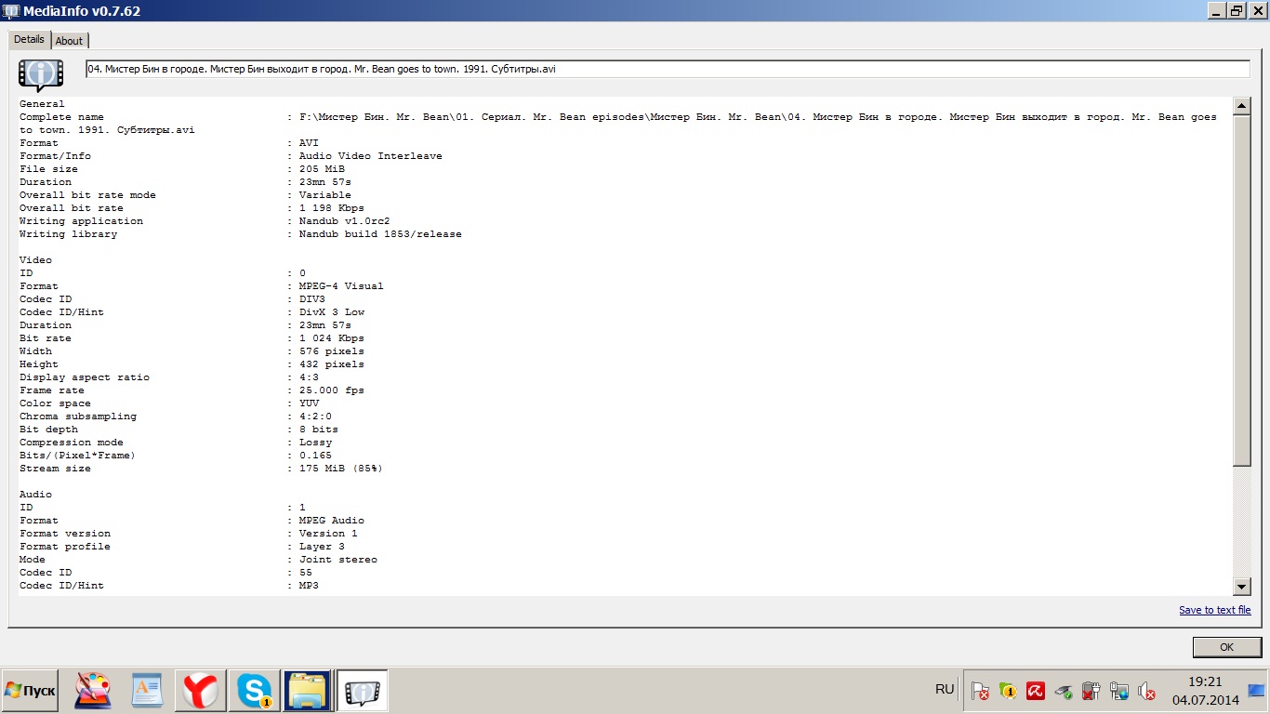Image resolution: width=1270 pixels, height=714 pixels.
Task: Click the 'General' section heading
Action: click(x=42, y=104)
